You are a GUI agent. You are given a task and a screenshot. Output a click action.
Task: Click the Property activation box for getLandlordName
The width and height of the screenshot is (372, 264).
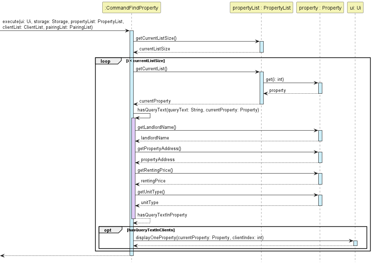point(320,136)
